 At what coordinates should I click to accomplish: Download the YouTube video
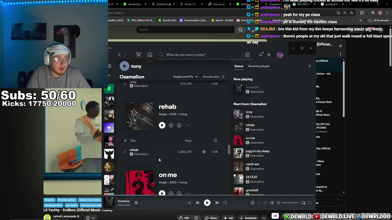(x=248, y=218)
